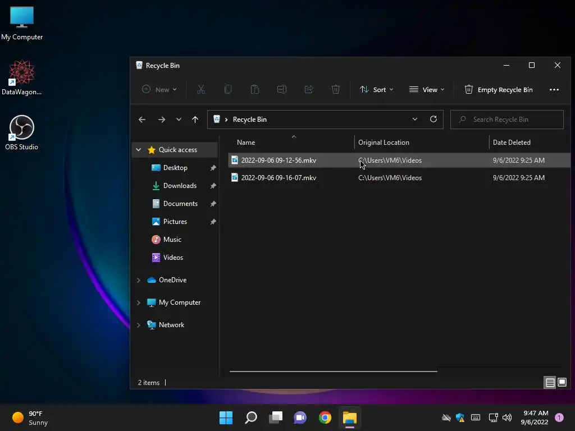Open the View dropdown
This screenshot has height=431, width=575.
[427, 89]
